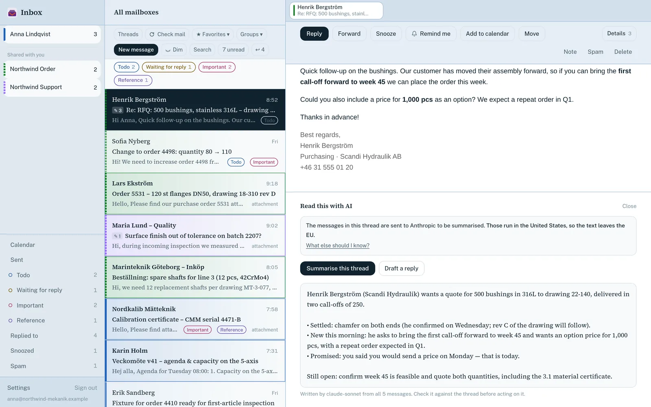The image size is (651, 407).
Task: Filter by 7 unread
Action: (234, 50)
